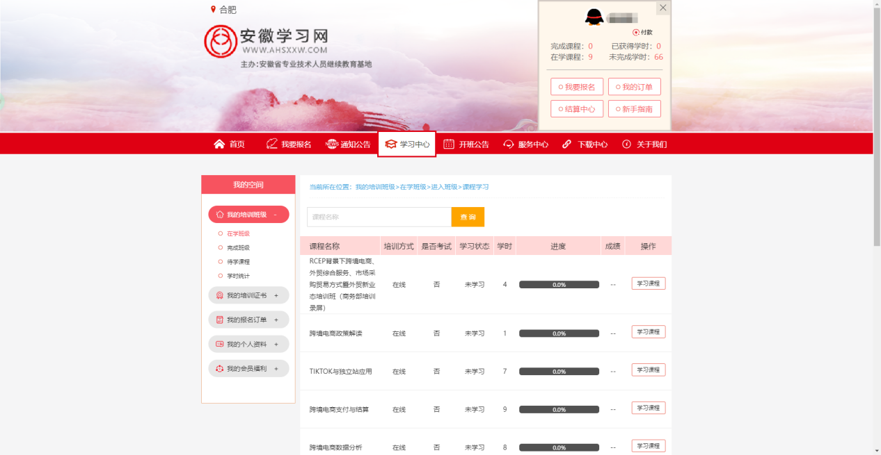Click the icon on 我的会员福利
The width and height of the screenshot is (881, 455).
(220, 368)
